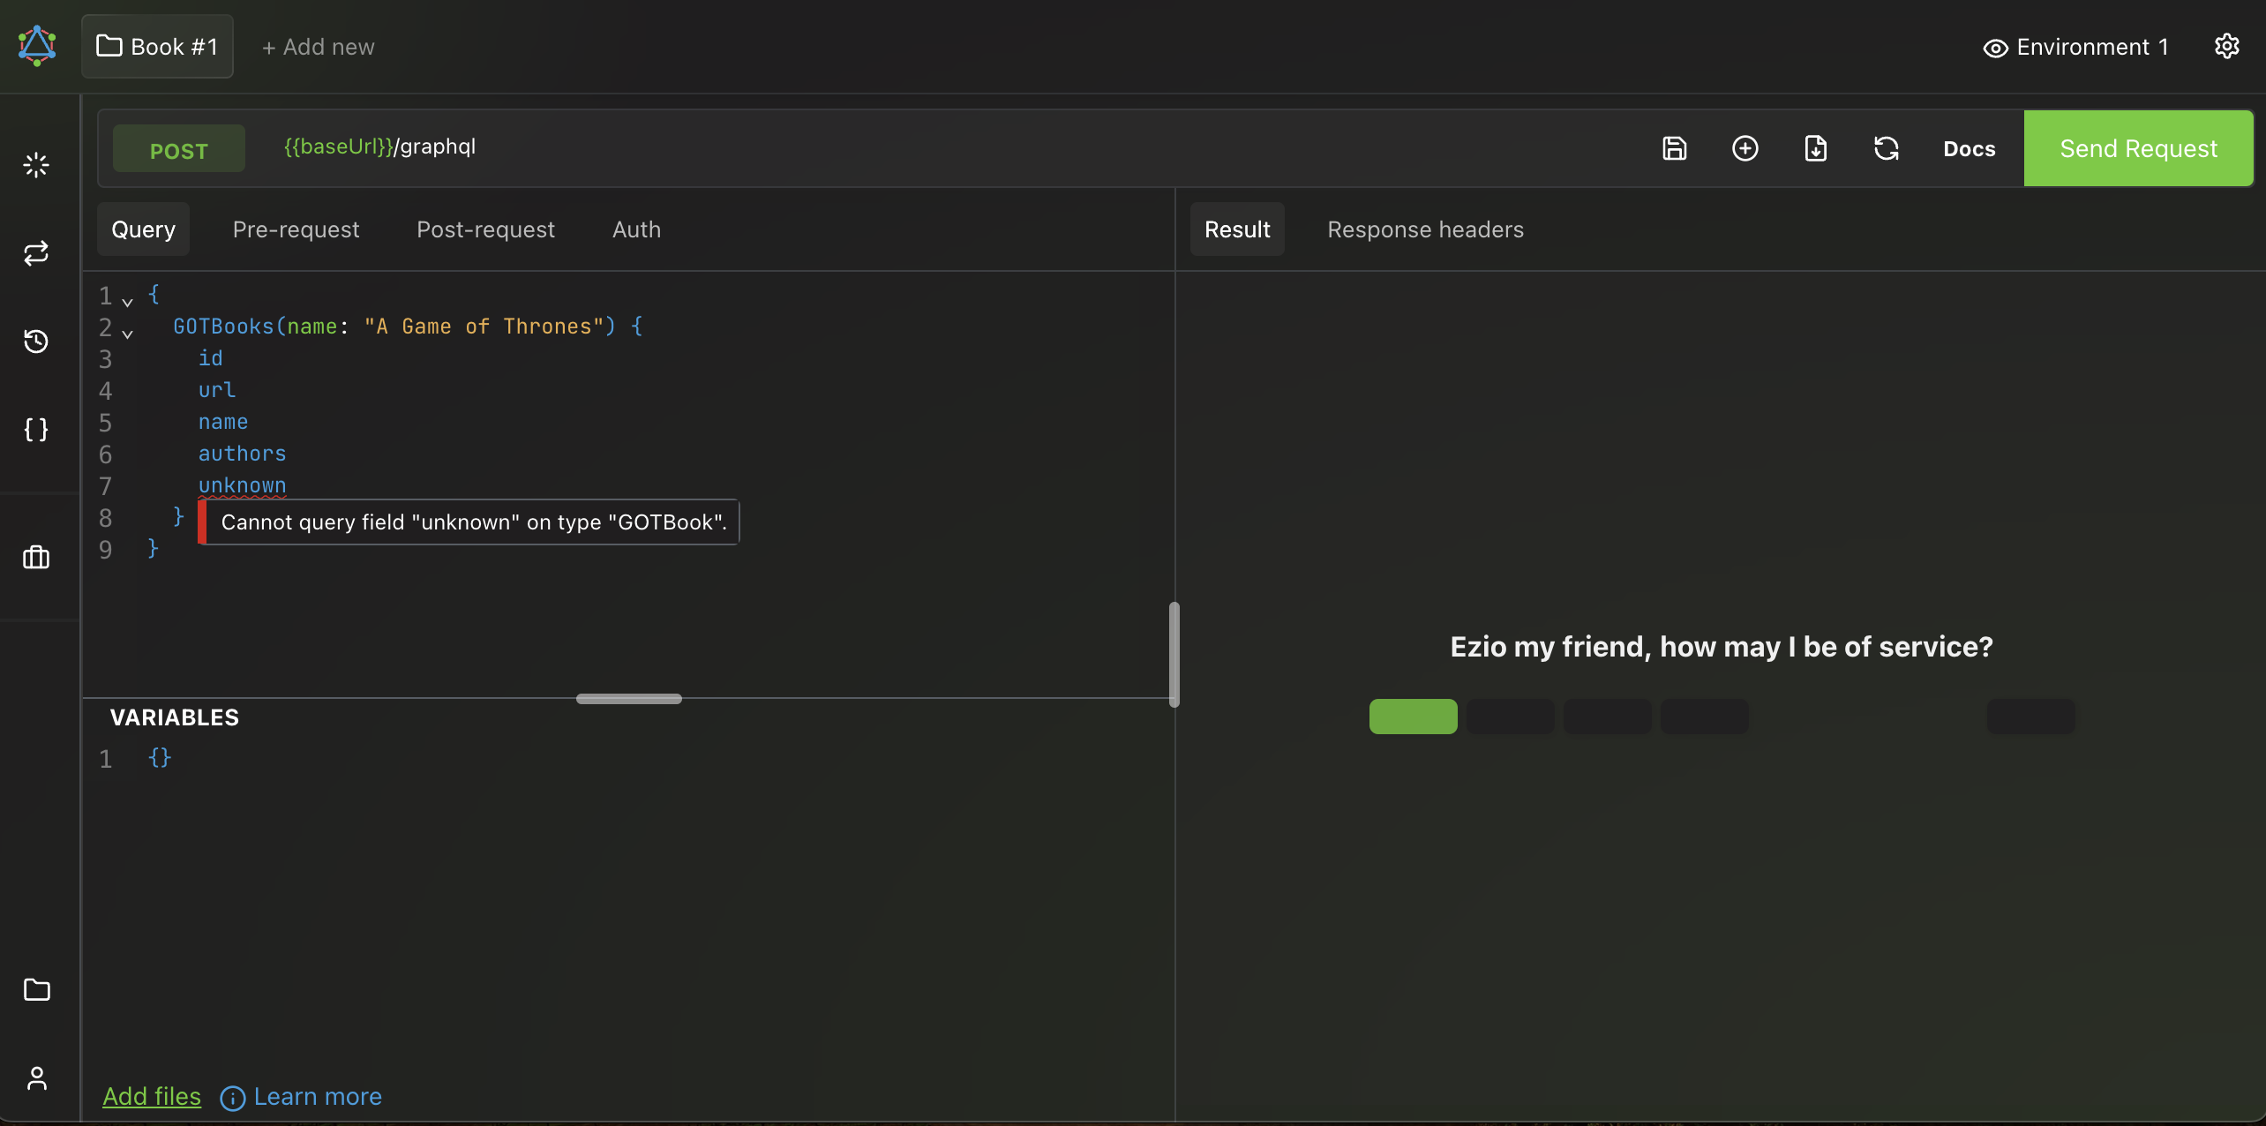Click the file download icon in toolbar
Image resolution: width=2266 pixels, height=1126 pixels.
(1815, 148)
